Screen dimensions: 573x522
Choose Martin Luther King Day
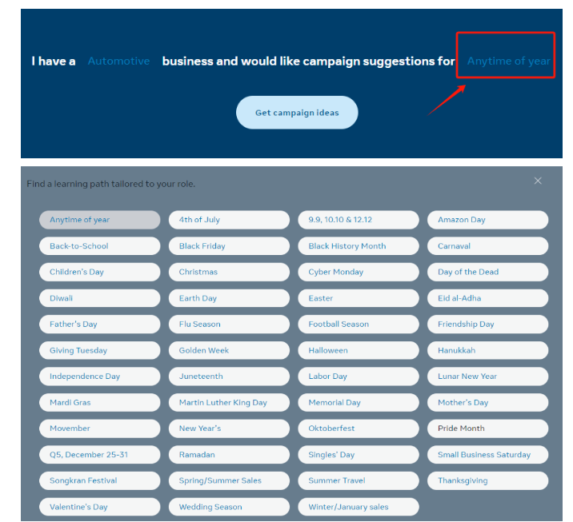point(229,403)
